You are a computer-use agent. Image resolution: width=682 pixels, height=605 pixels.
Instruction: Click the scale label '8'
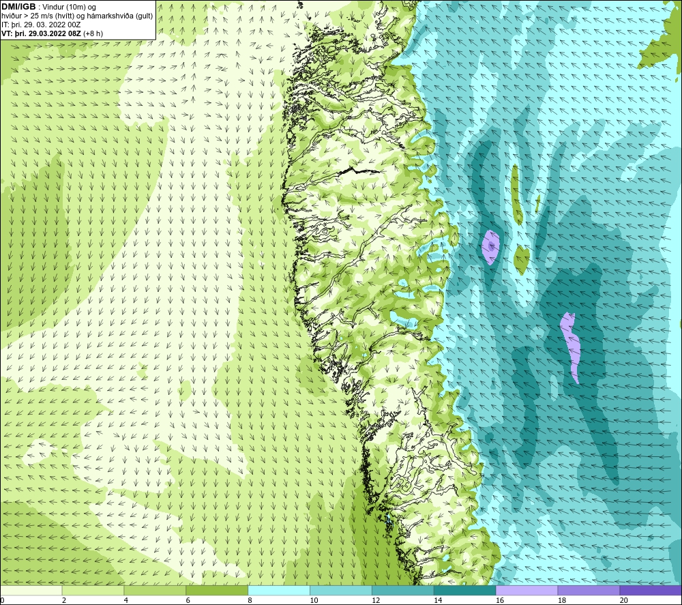tap(250, 600)
